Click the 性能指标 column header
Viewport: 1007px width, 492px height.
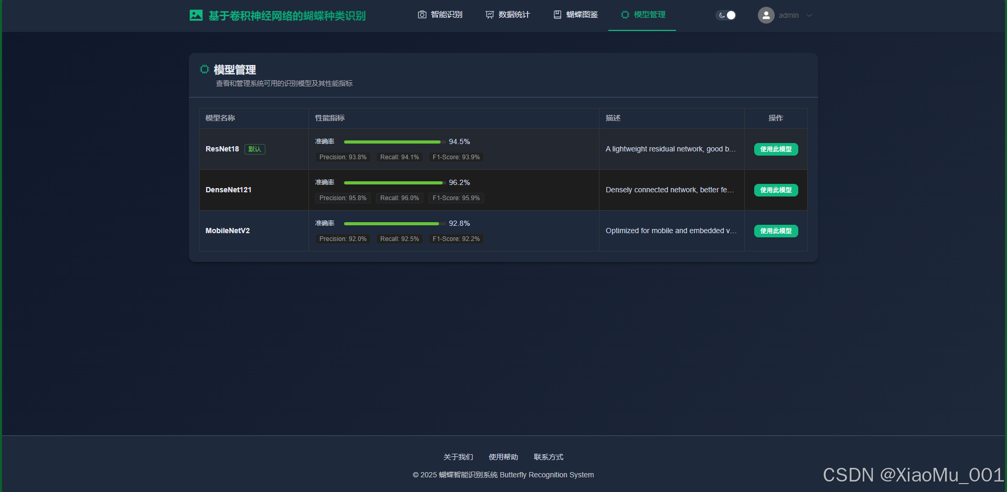(x=330, y=118)
